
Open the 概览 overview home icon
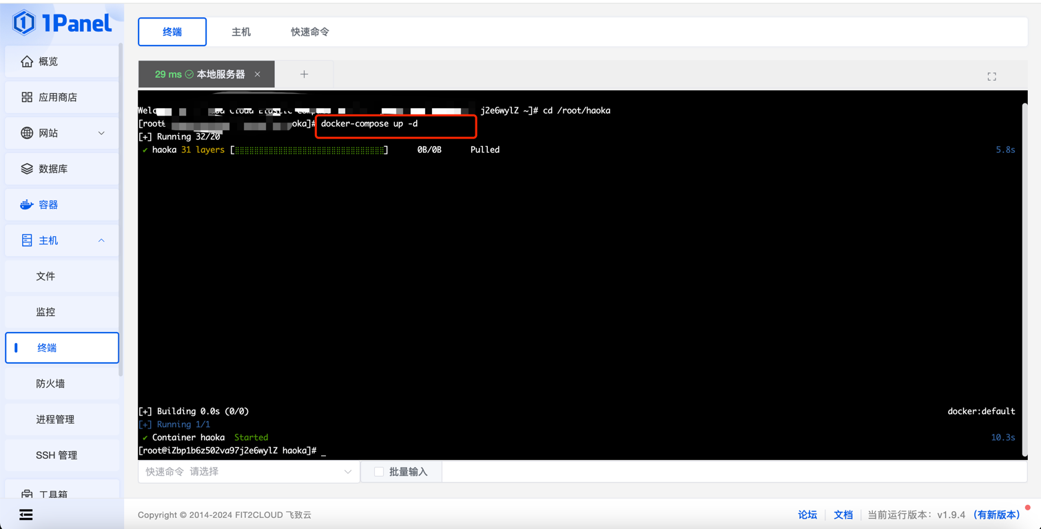[x=27, y=61]
